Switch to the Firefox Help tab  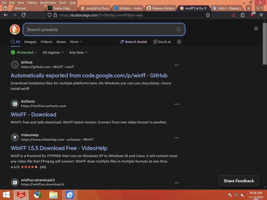click(x=61, y=8)
